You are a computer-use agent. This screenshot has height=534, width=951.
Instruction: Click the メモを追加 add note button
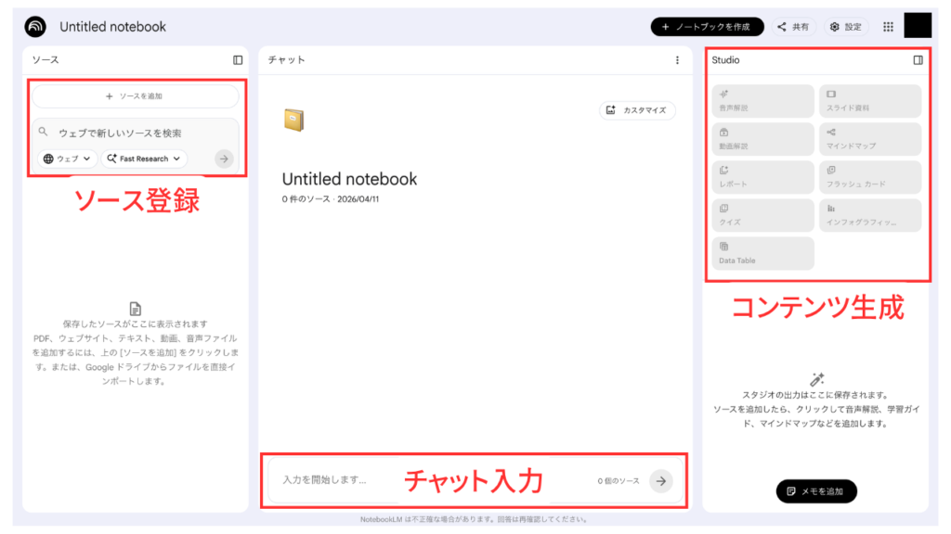[x=816, y=491]
